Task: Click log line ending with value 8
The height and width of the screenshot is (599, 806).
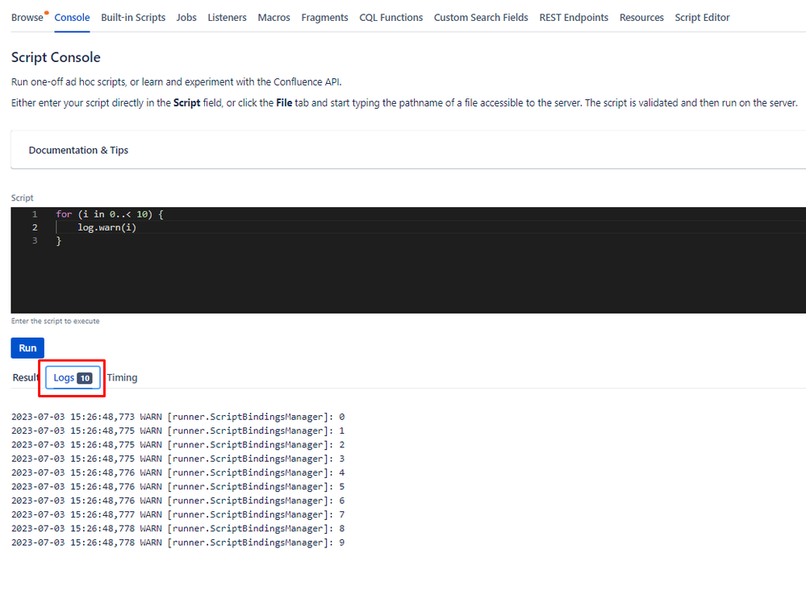Action: coord(177,528)
